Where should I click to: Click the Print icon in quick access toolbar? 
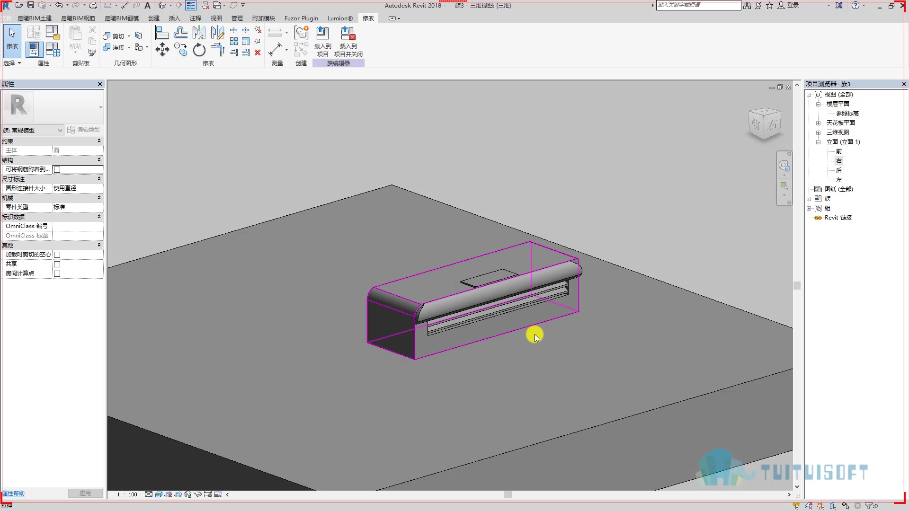click(93, 5)
